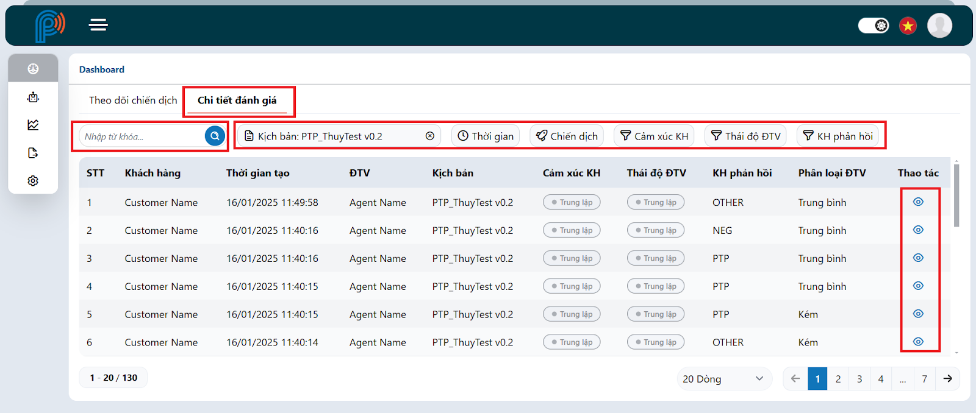Open the Cảm xúc KH filter
The image size is (976, 413).
pyautogui.click(x=654, y=136)
